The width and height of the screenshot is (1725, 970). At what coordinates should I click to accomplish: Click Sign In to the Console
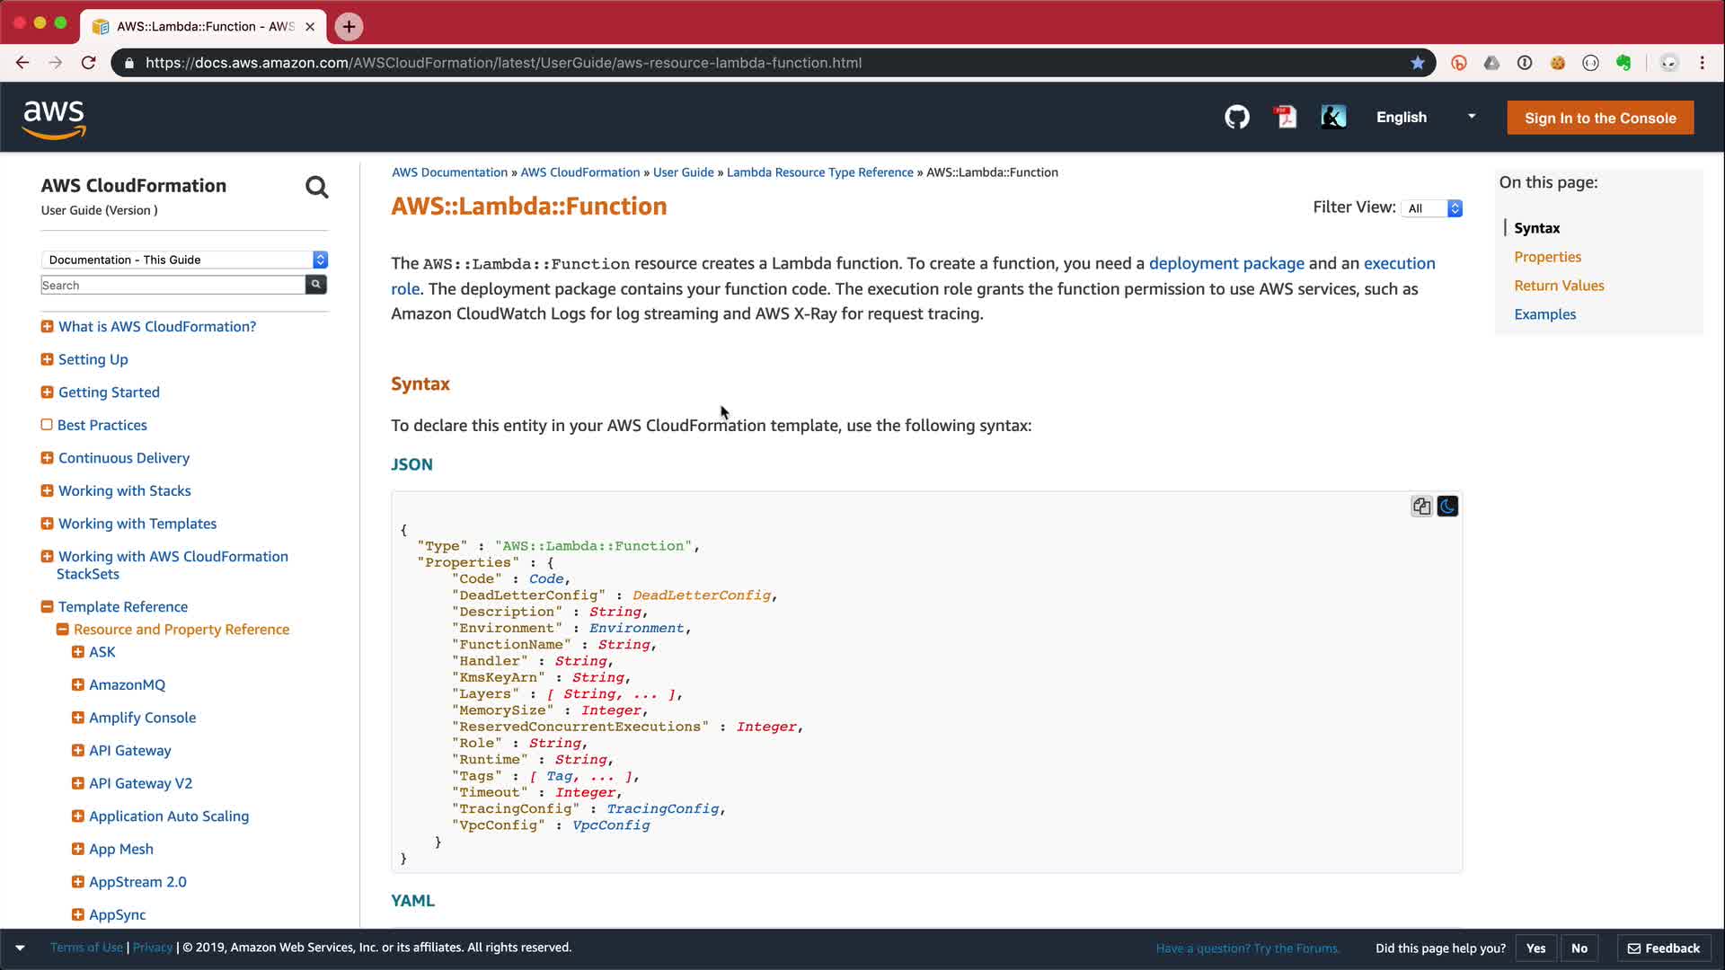click(x=1599, y=118)
